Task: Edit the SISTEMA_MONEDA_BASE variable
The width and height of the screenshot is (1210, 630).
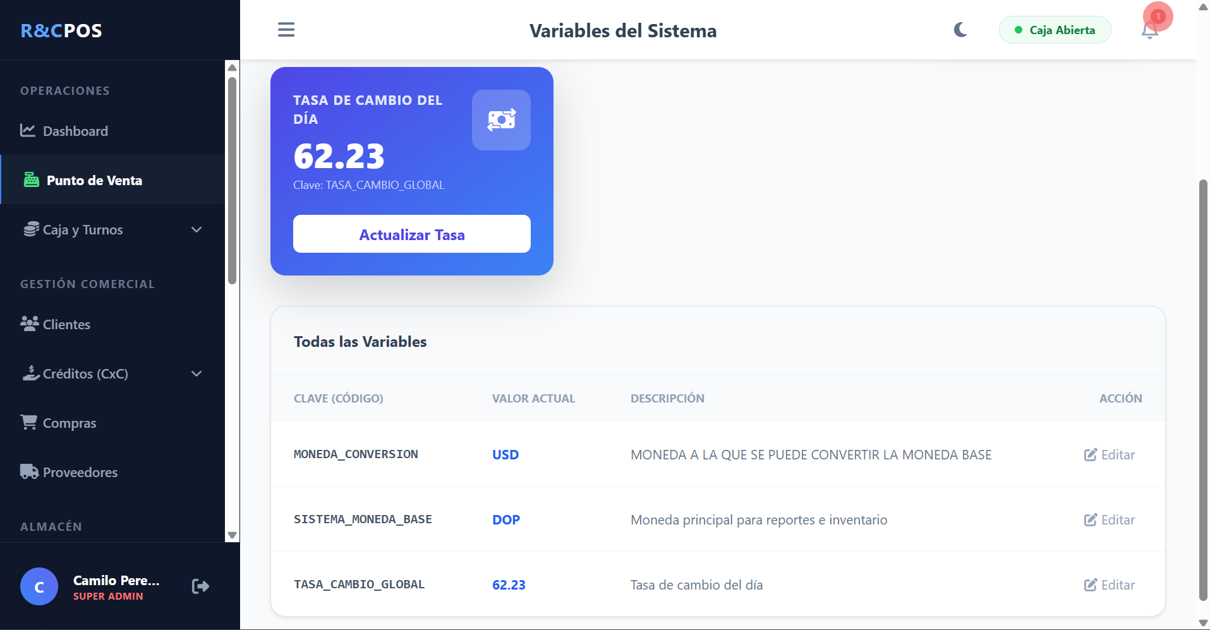Action: coord(1110,519)
